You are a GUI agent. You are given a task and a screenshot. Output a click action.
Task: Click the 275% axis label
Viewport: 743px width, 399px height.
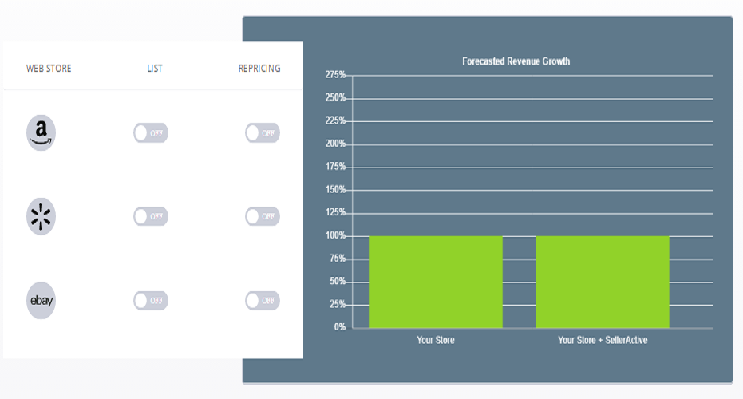(335, 74)
